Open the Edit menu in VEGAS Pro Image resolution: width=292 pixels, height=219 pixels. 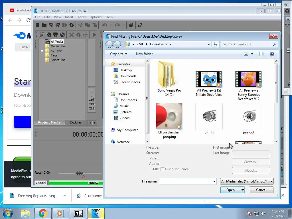click(47, 17)
